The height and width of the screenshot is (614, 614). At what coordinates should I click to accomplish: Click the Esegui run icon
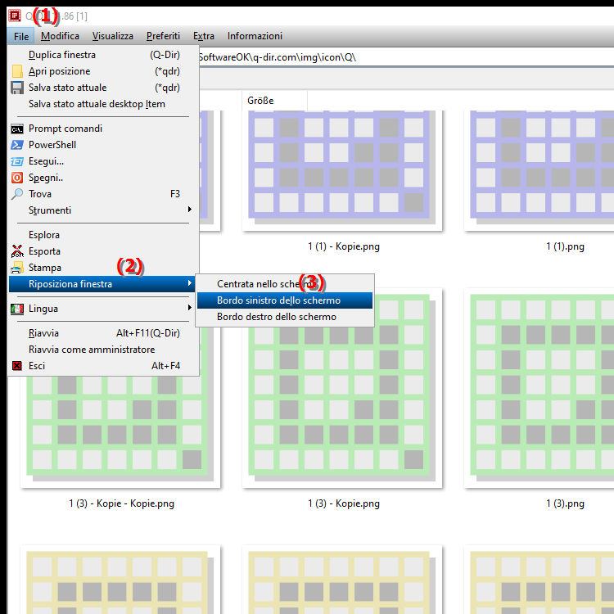coord(17,161)
